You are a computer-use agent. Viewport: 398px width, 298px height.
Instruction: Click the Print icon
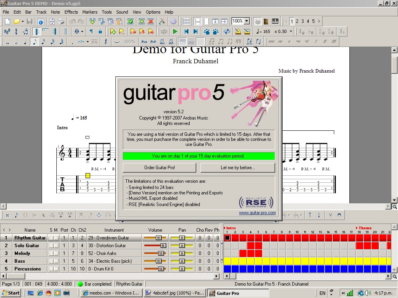pyautogui.click(x=61, y=22)
